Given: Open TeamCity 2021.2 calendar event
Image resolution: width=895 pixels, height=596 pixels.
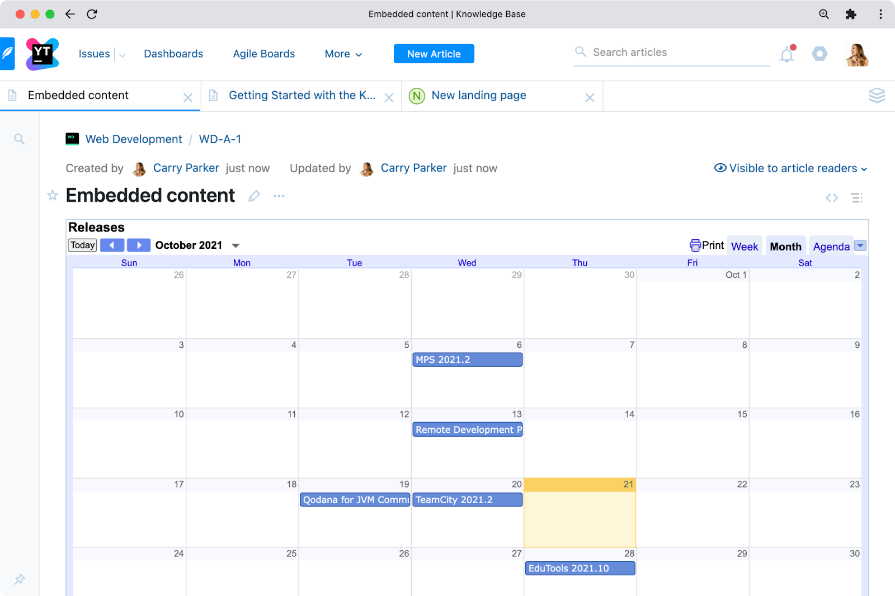Looking at the screenshot, I should pyautogui.click(x=468, y=499).
